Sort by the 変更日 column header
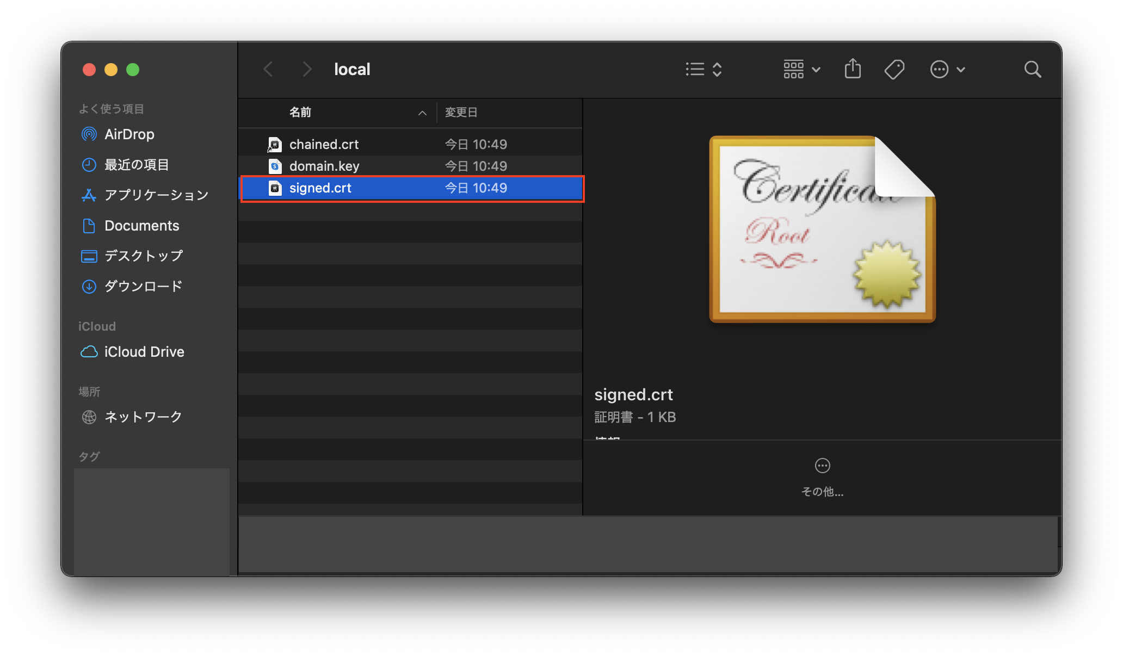 (x=461, y=113)
